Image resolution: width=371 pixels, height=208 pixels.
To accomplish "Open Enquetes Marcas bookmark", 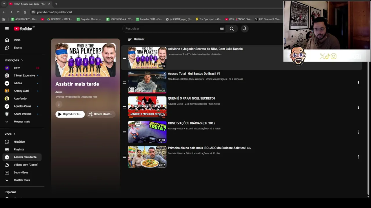I will tap(89, 19).
